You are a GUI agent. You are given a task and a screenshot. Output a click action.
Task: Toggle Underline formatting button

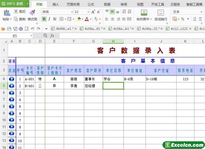point(55,19)
